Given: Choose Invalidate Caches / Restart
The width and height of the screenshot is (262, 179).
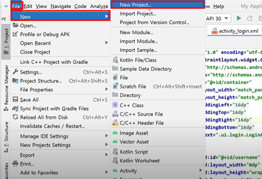Looking at the screenshot, I should pyautogui.click(x=52, y=126).
